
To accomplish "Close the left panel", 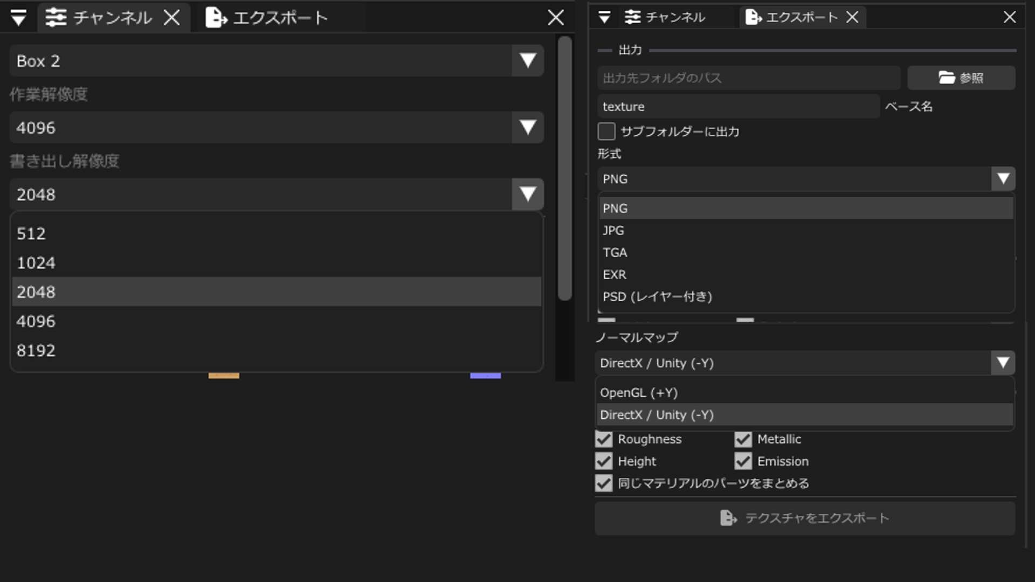I will pos(556,18).
